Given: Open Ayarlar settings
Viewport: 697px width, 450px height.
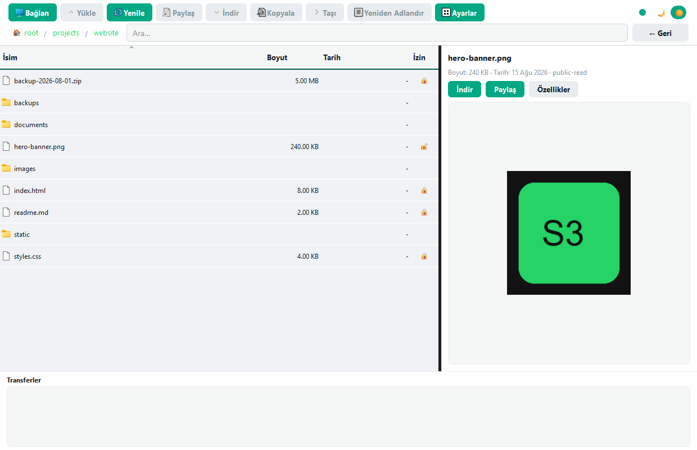Looking at the screenshot, I should click(460, 12).
